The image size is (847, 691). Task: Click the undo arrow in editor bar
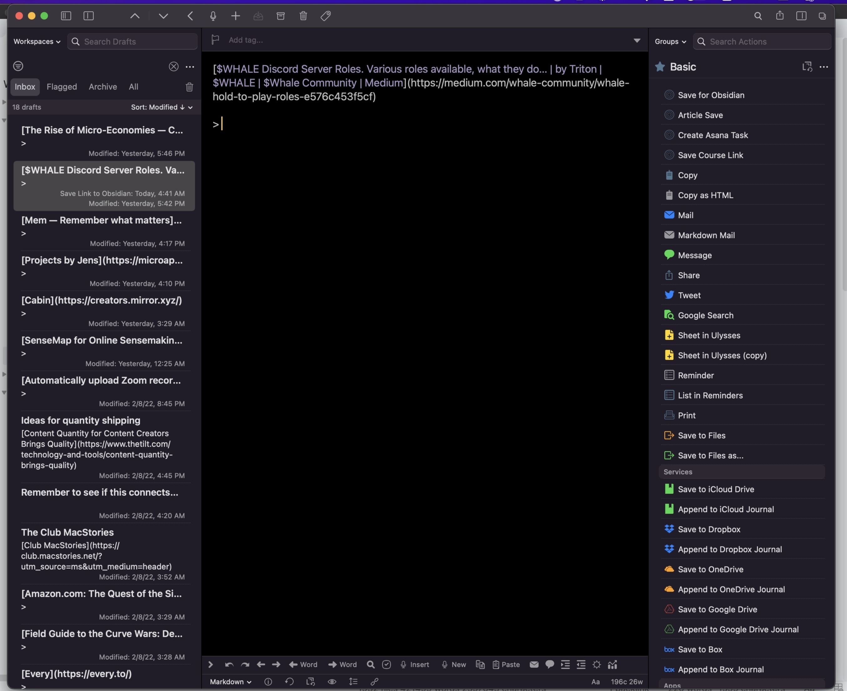(x=229, y=665)
